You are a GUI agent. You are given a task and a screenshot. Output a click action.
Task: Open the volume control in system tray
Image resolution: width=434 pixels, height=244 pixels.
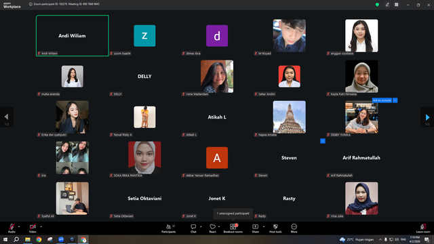397,239
